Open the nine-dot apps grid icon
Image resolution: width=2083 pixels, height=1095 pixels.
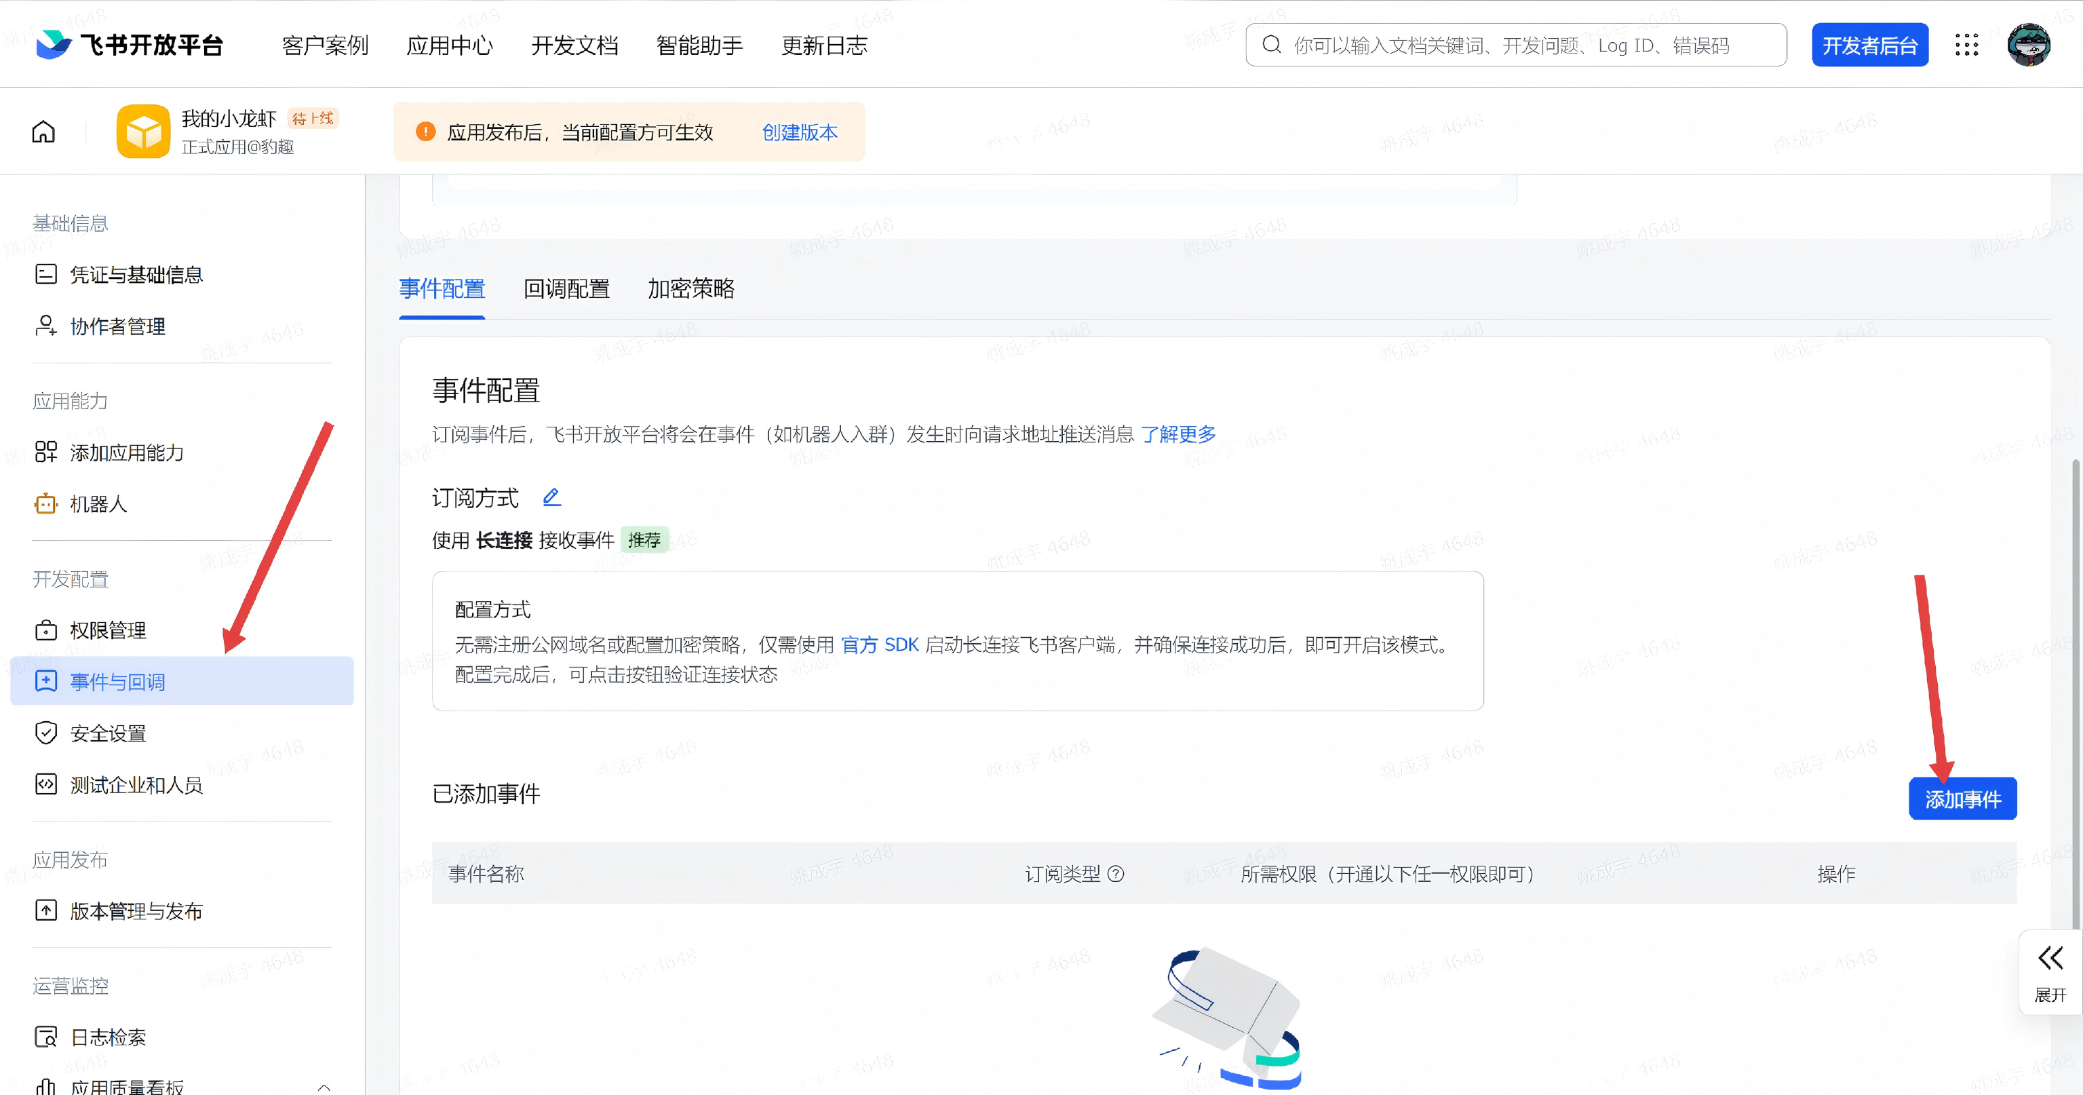[x=1966, y=45]
